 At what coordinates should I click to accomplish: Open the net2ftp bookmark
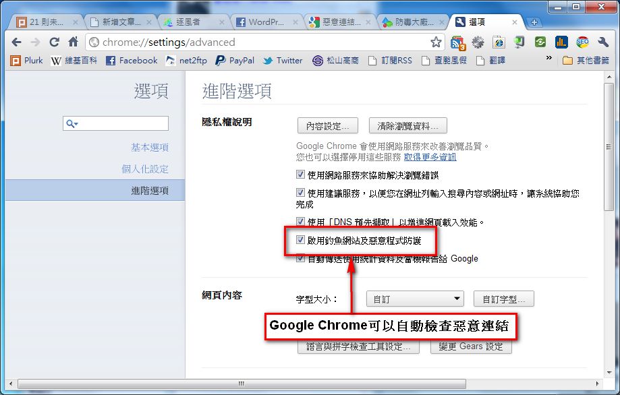186,61
